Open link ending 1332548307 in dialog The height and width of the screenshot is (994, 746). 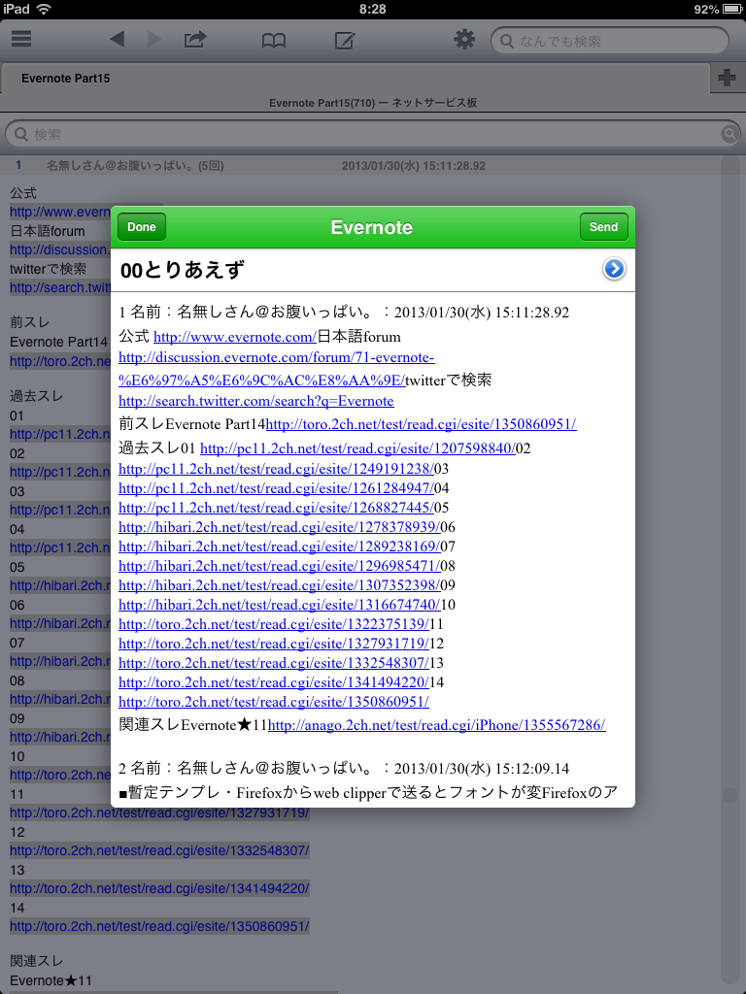tap(274, 663)
